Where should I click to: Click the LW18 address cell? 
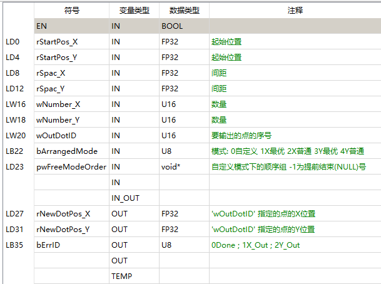(19, 119)
